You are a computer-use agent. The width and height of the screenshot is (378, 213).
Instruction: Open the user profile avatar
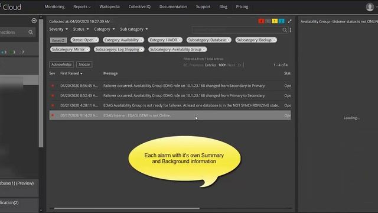(x=370, y=7)
